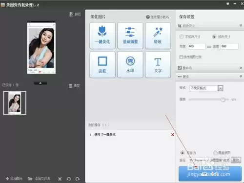Click the 画质 quality slider handle
This screenshot has width=244, height=183.
point(223,100)
